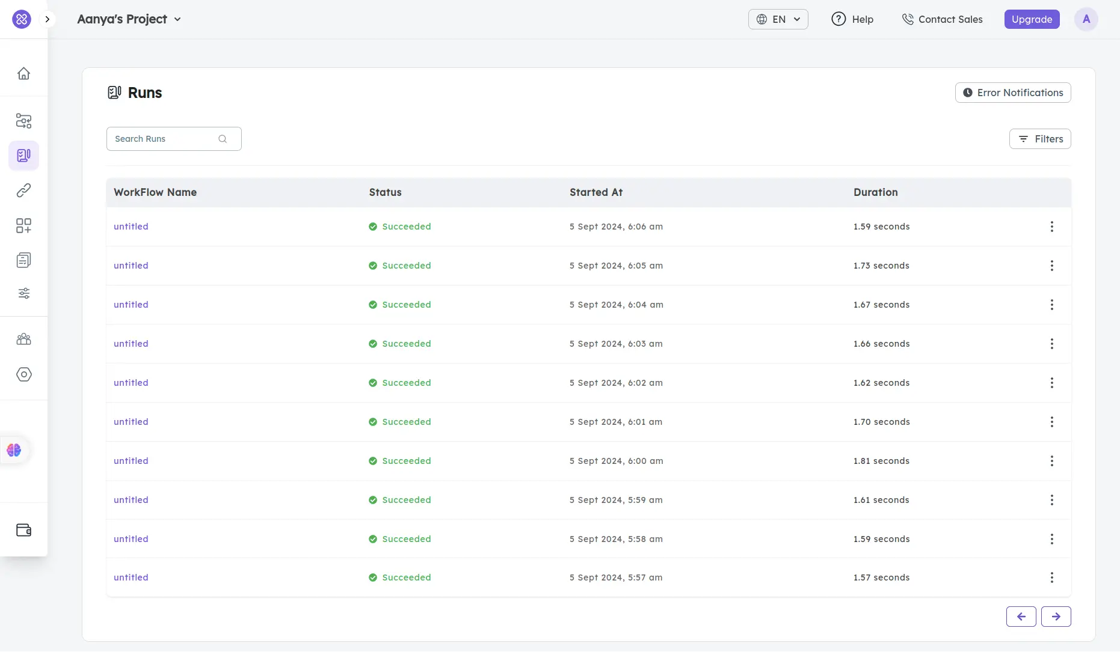Open the EN language dropdown
This screenshot has width=1120, height=652.
coord(778,19)
